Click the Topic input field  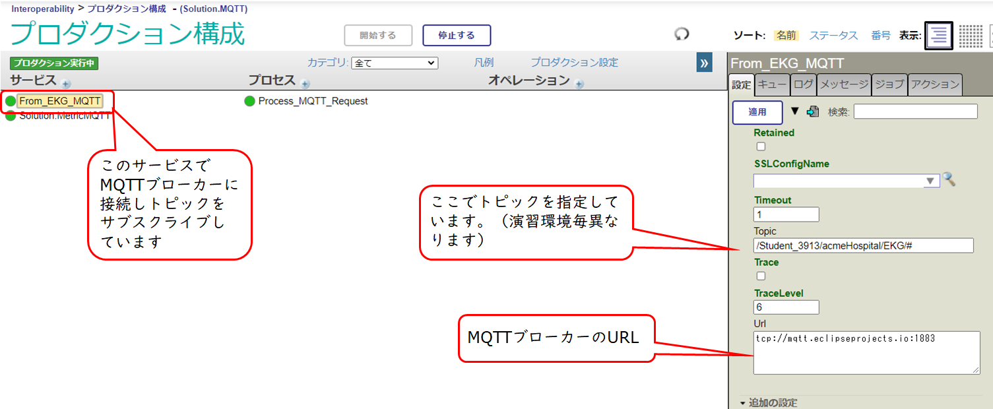coord(863,245)
